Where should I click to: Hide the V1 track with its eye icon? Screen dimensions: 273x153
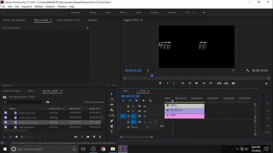point(145,116)
